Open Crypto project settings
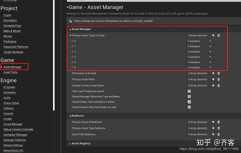241x153 pixels. 7,15
